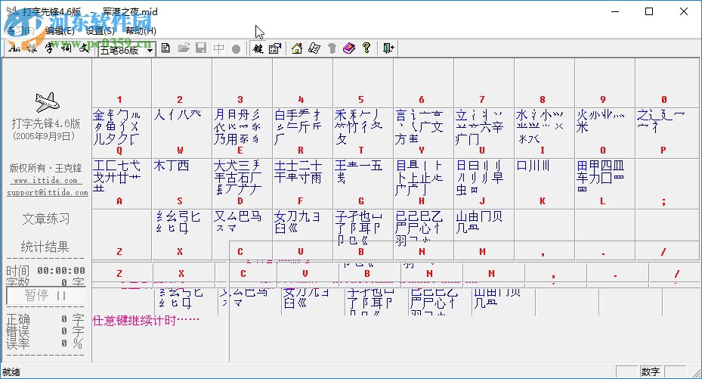Click the H key radical cell
This screenshot has height=379, width=702.
click(x=423, y=183)
